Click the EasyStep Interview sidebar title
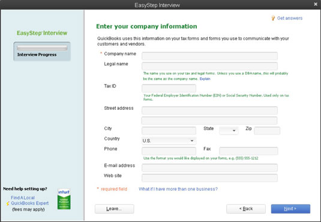This screenshot has height=222, width=321. click(42, 33)
